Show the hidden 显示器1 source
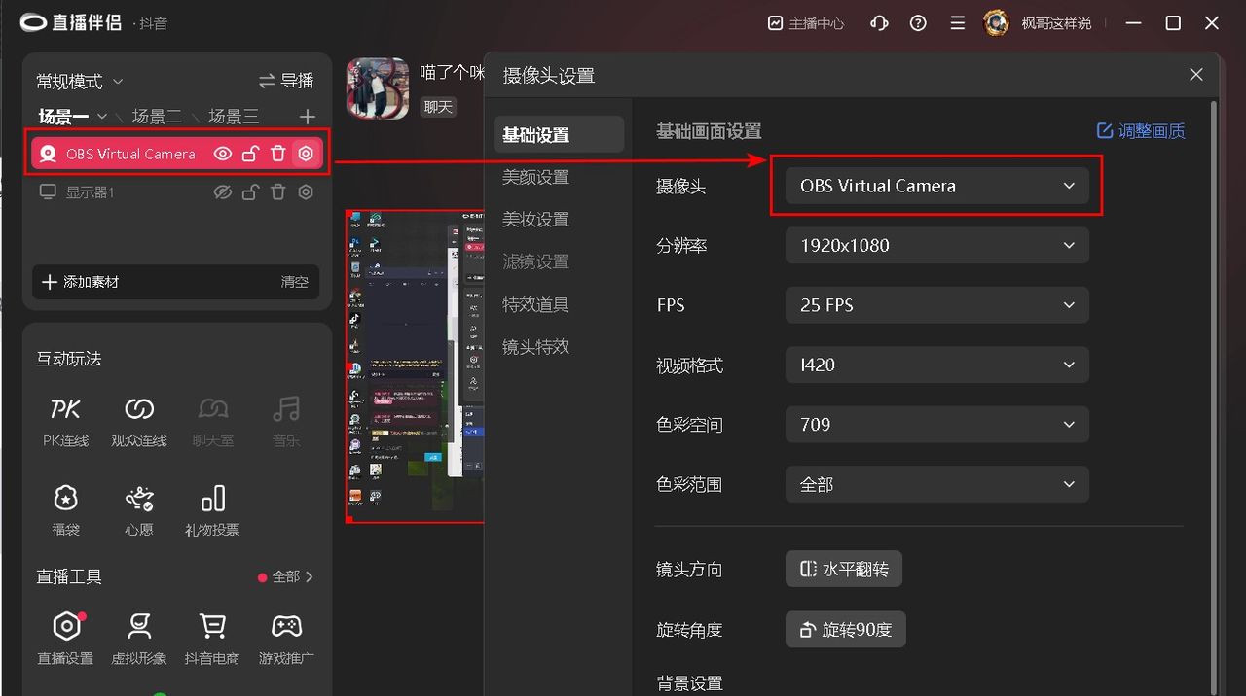1246x696 pixels. pyautogui.click(x=223, y=191)
